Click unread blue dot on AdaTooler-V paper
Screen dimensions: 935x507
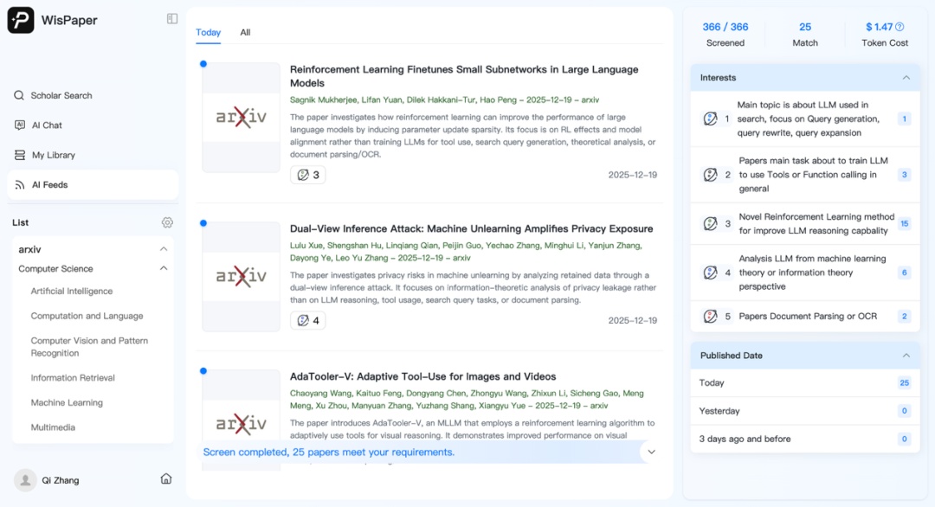(203, 371)
